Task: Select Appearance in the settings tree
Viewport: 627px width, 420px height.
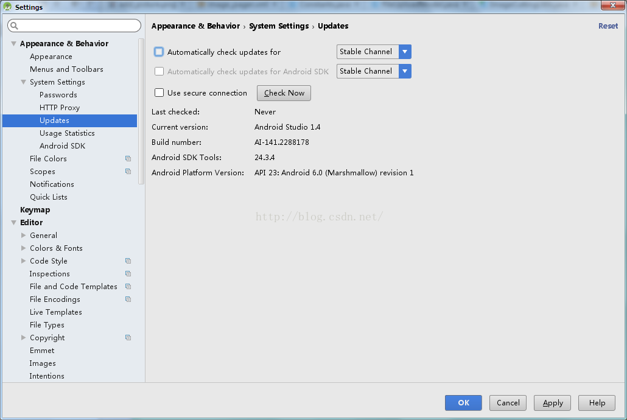Action: pyautogui.click(x=51, y=57)
